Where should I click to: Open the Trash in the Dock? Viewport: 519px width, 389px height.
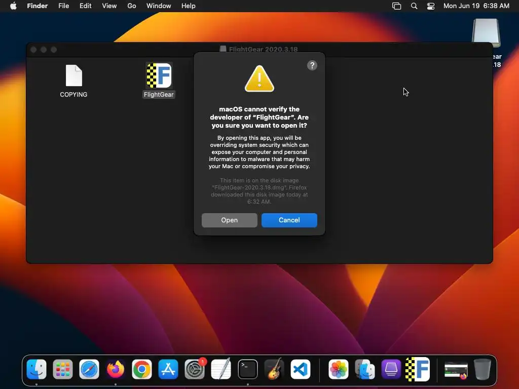483,369
